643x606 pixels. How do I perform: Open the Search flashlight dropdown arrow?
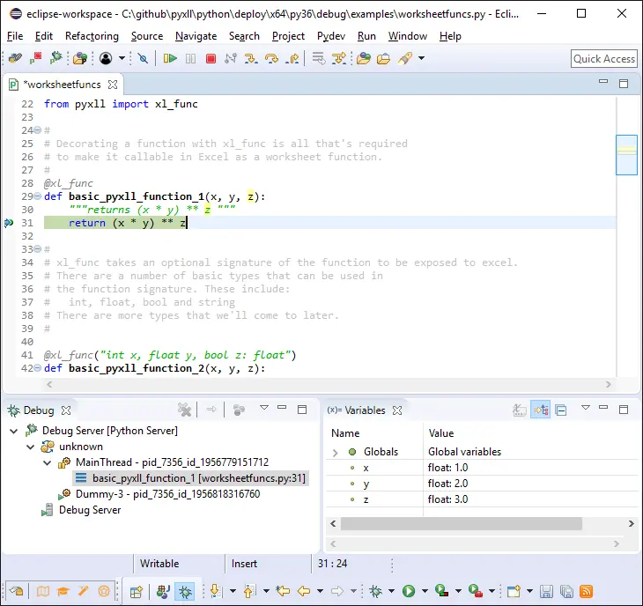tap(421, 58)
